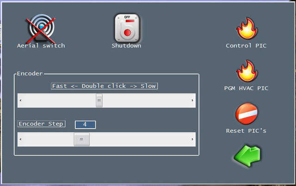
Task: Click the PGM HVAC PIC label
Action: tap(246, 88)
